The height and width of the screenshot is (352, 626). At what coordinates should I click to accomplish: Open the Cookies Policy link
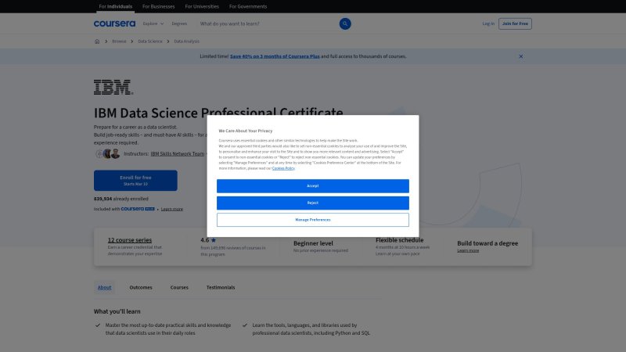[x=283, y=168]
